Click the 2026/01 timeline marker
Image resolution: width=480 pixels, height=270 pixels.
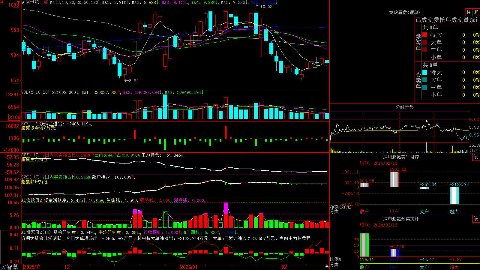pyautogui.click(x=189, y=267)
